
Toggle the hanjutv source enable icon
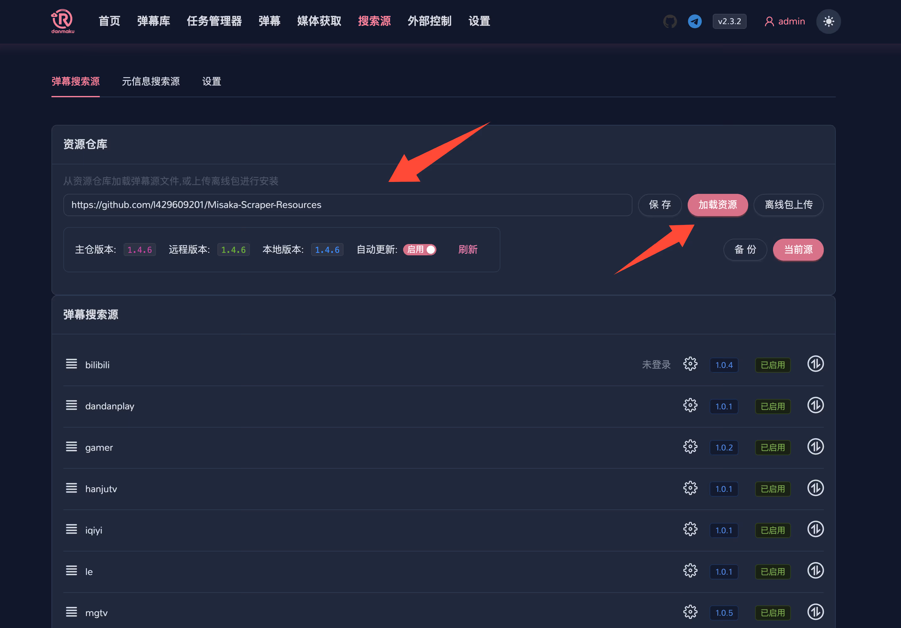coord(815,488)
